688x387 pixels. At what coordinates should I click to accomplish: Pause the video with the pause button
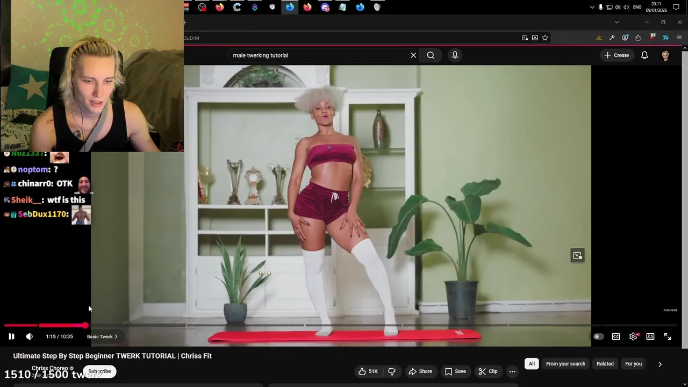click(11, 336)
